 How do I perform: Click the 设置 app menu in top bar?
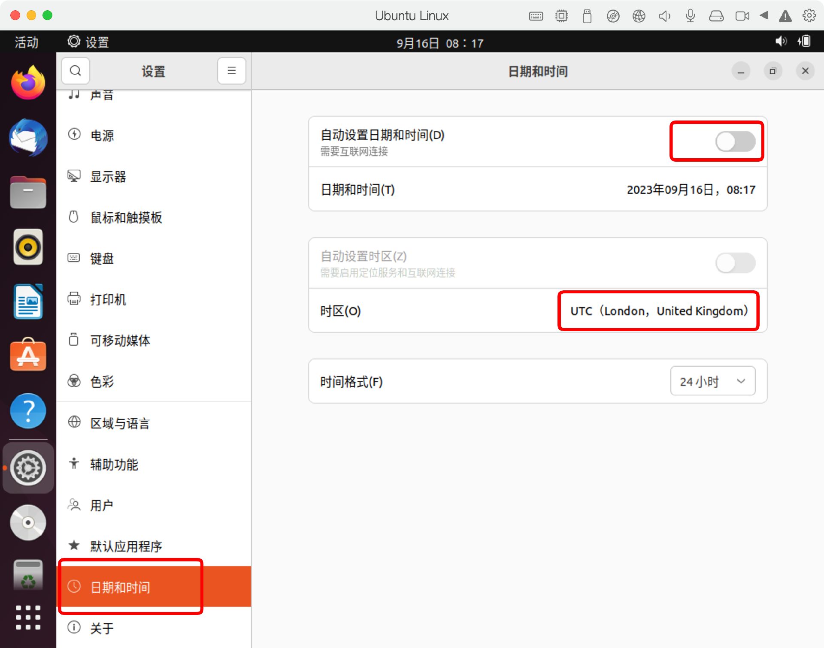(88, 42)
